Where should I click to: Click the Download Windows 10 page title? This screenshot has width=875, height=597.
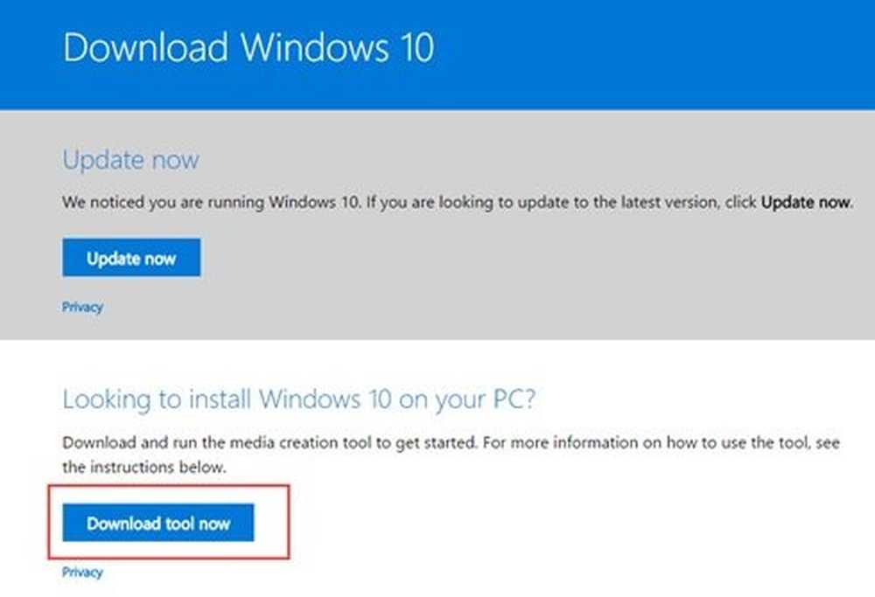pos(248,47)
